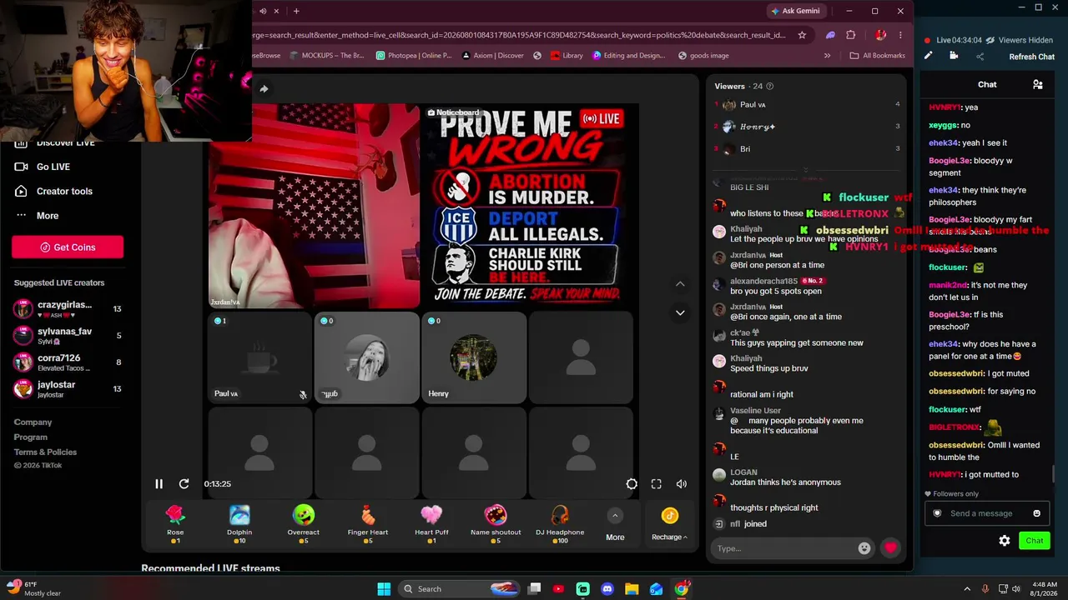Open corra7126 suggested LIVE creator
1068x600 pixels.
pos(68,362)
